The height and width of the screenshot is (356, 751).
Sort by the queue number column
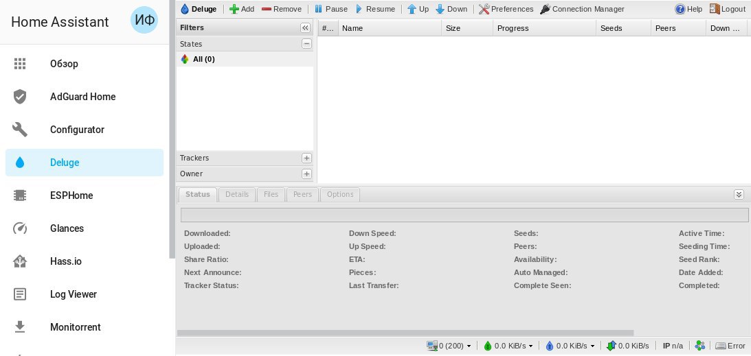[x=328, y=28]
